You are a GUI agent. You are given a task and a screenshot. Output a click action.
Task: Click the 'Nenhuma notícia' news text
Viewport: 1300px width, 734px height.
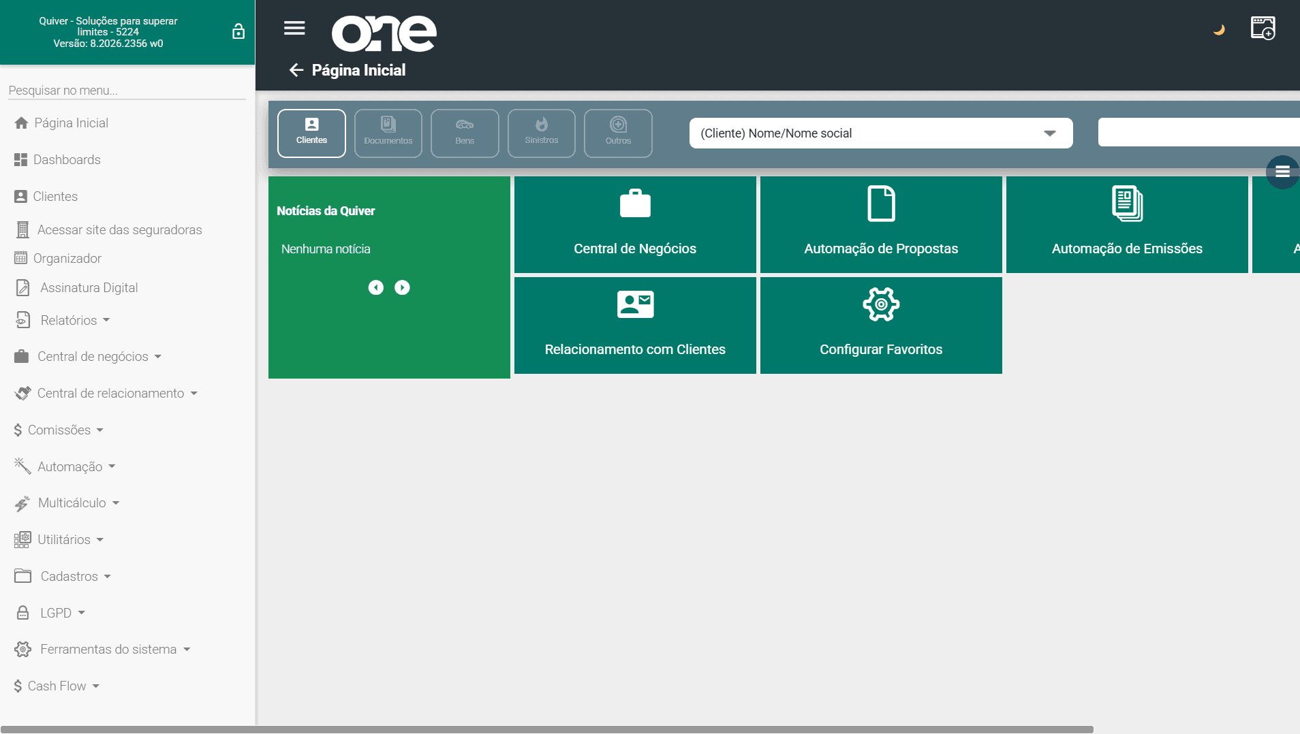point(326,249)
